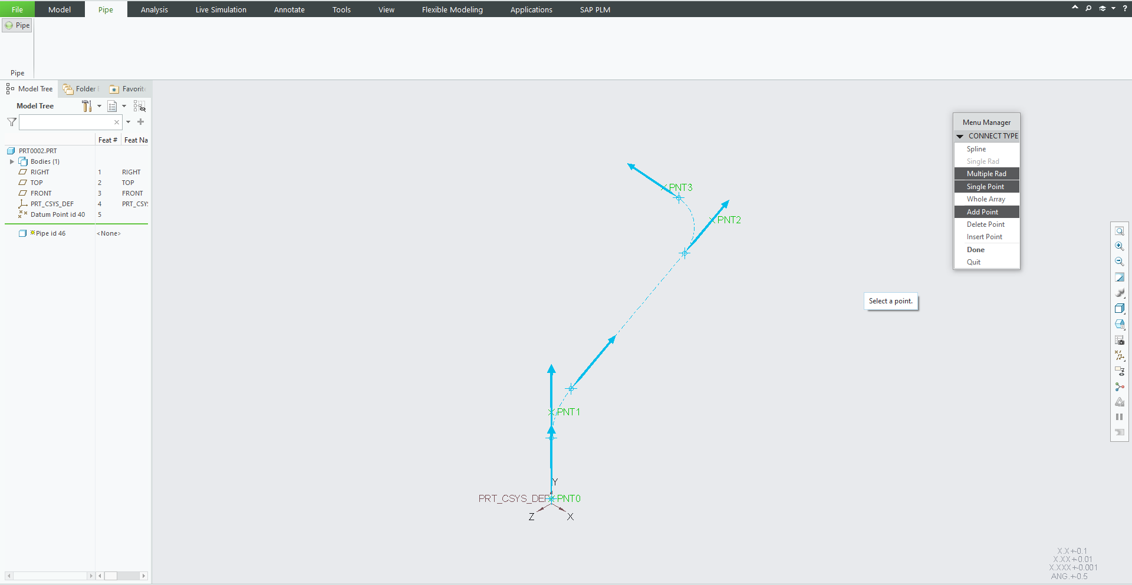Click the Spin Center icon on graphics toolbar

click(1120, 387)
